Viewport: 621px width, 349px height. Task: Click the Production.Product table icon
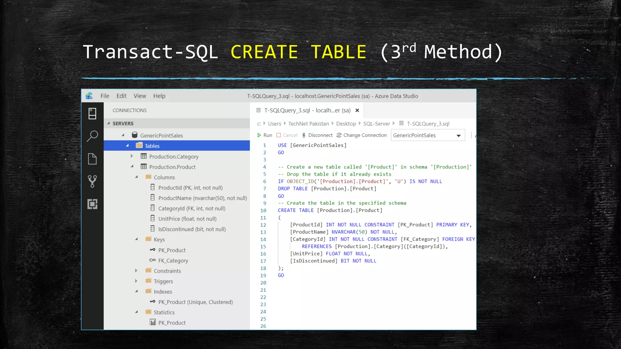[x=144, y=167]
